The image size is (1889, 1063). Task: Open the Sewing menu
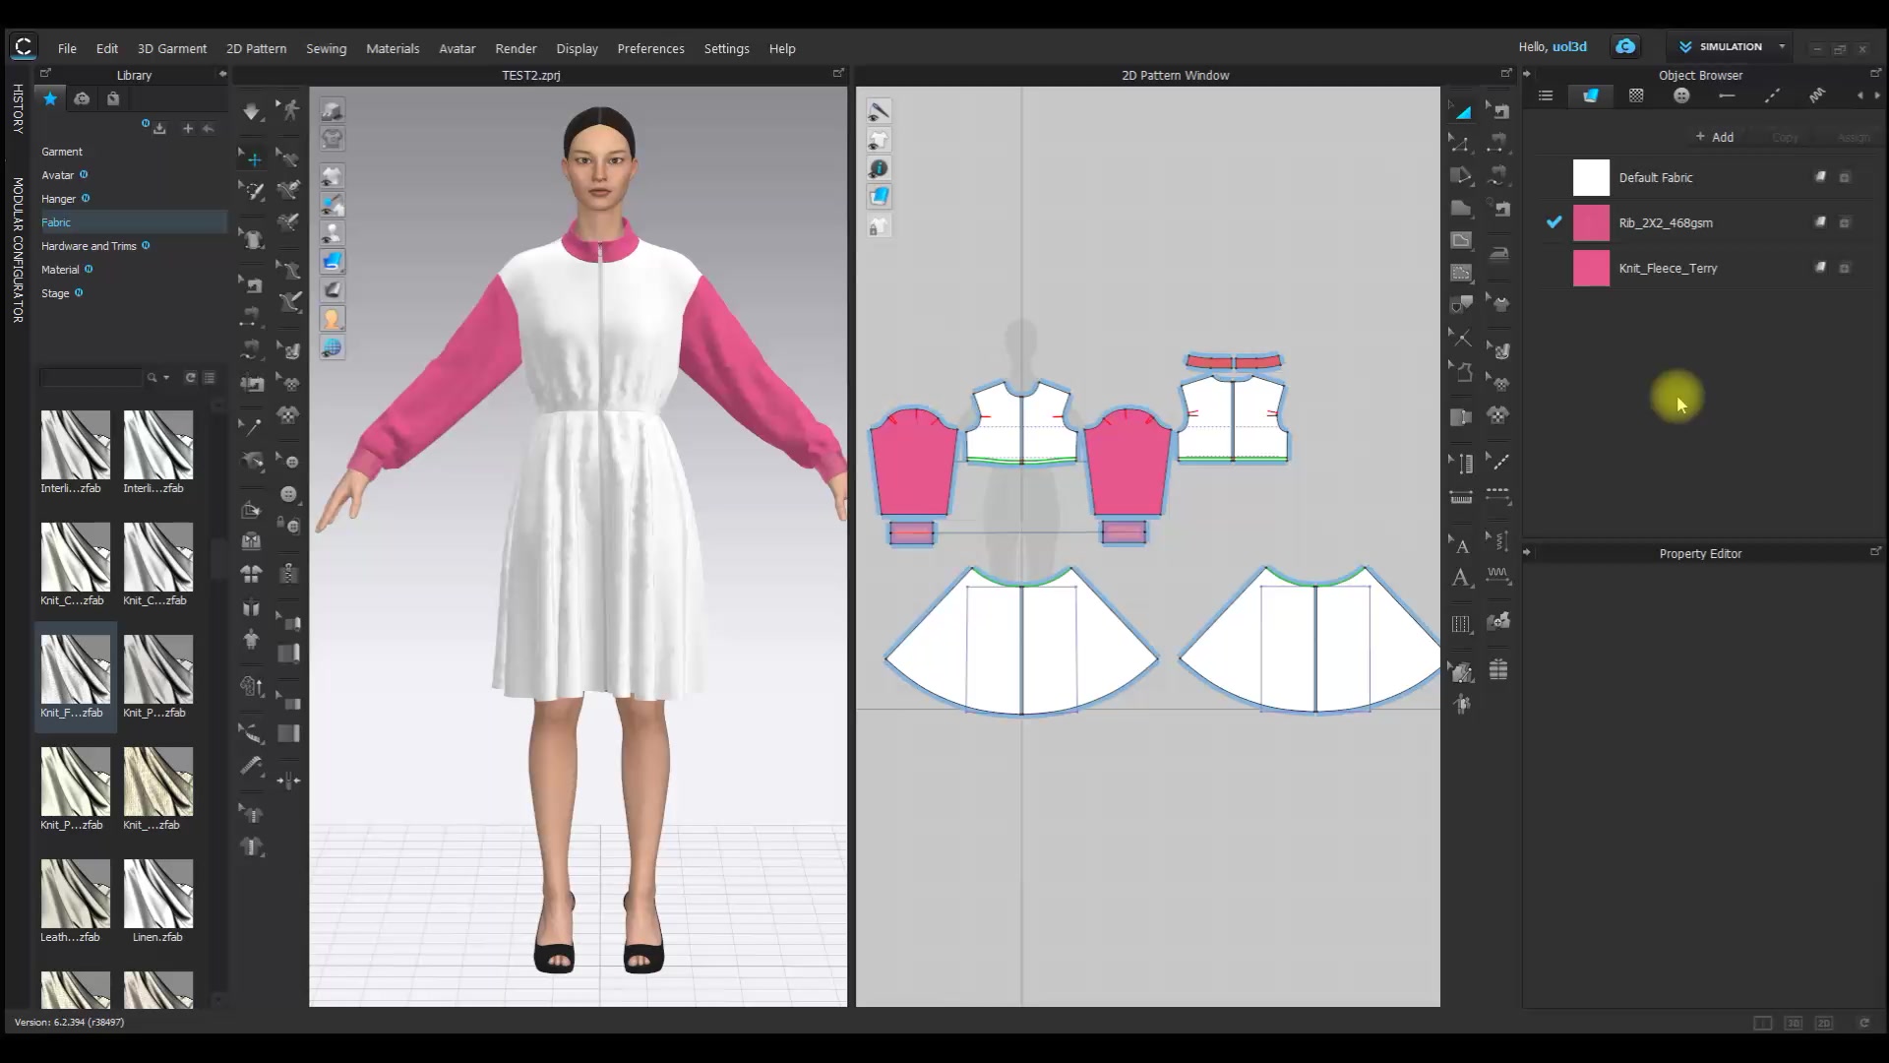(x=326, y=48)
